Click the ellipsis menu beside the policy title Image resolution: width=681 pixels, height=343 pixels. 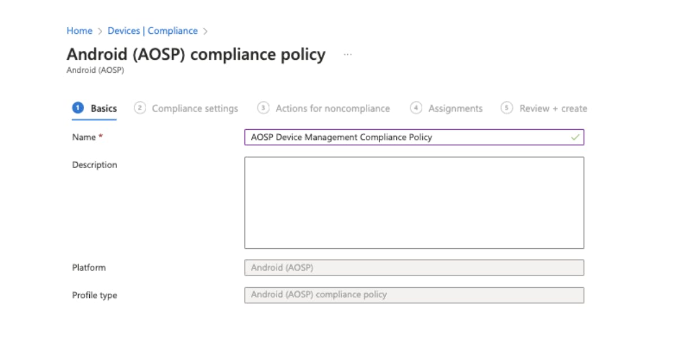click(x=347, y=54)
